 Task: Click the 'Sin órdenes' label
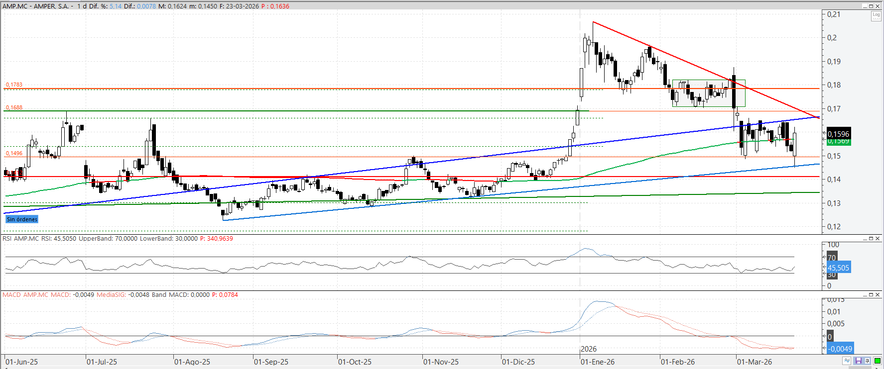coord(22,219)
